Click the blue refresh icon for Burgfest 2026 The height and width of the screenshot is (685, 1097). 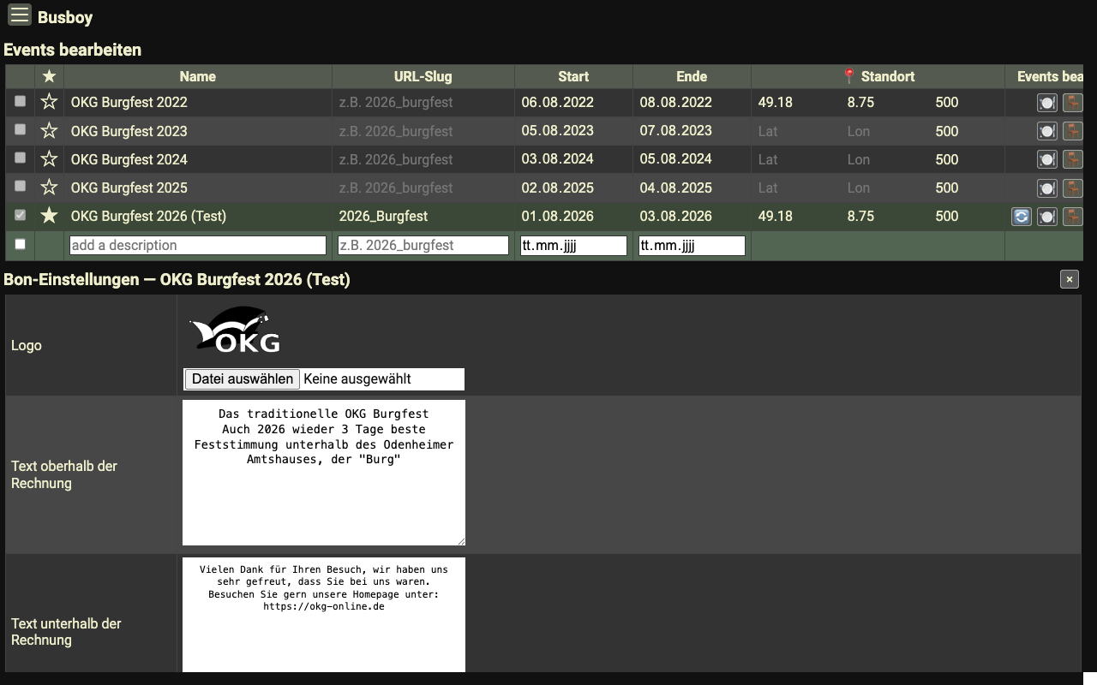point(1021,217)
